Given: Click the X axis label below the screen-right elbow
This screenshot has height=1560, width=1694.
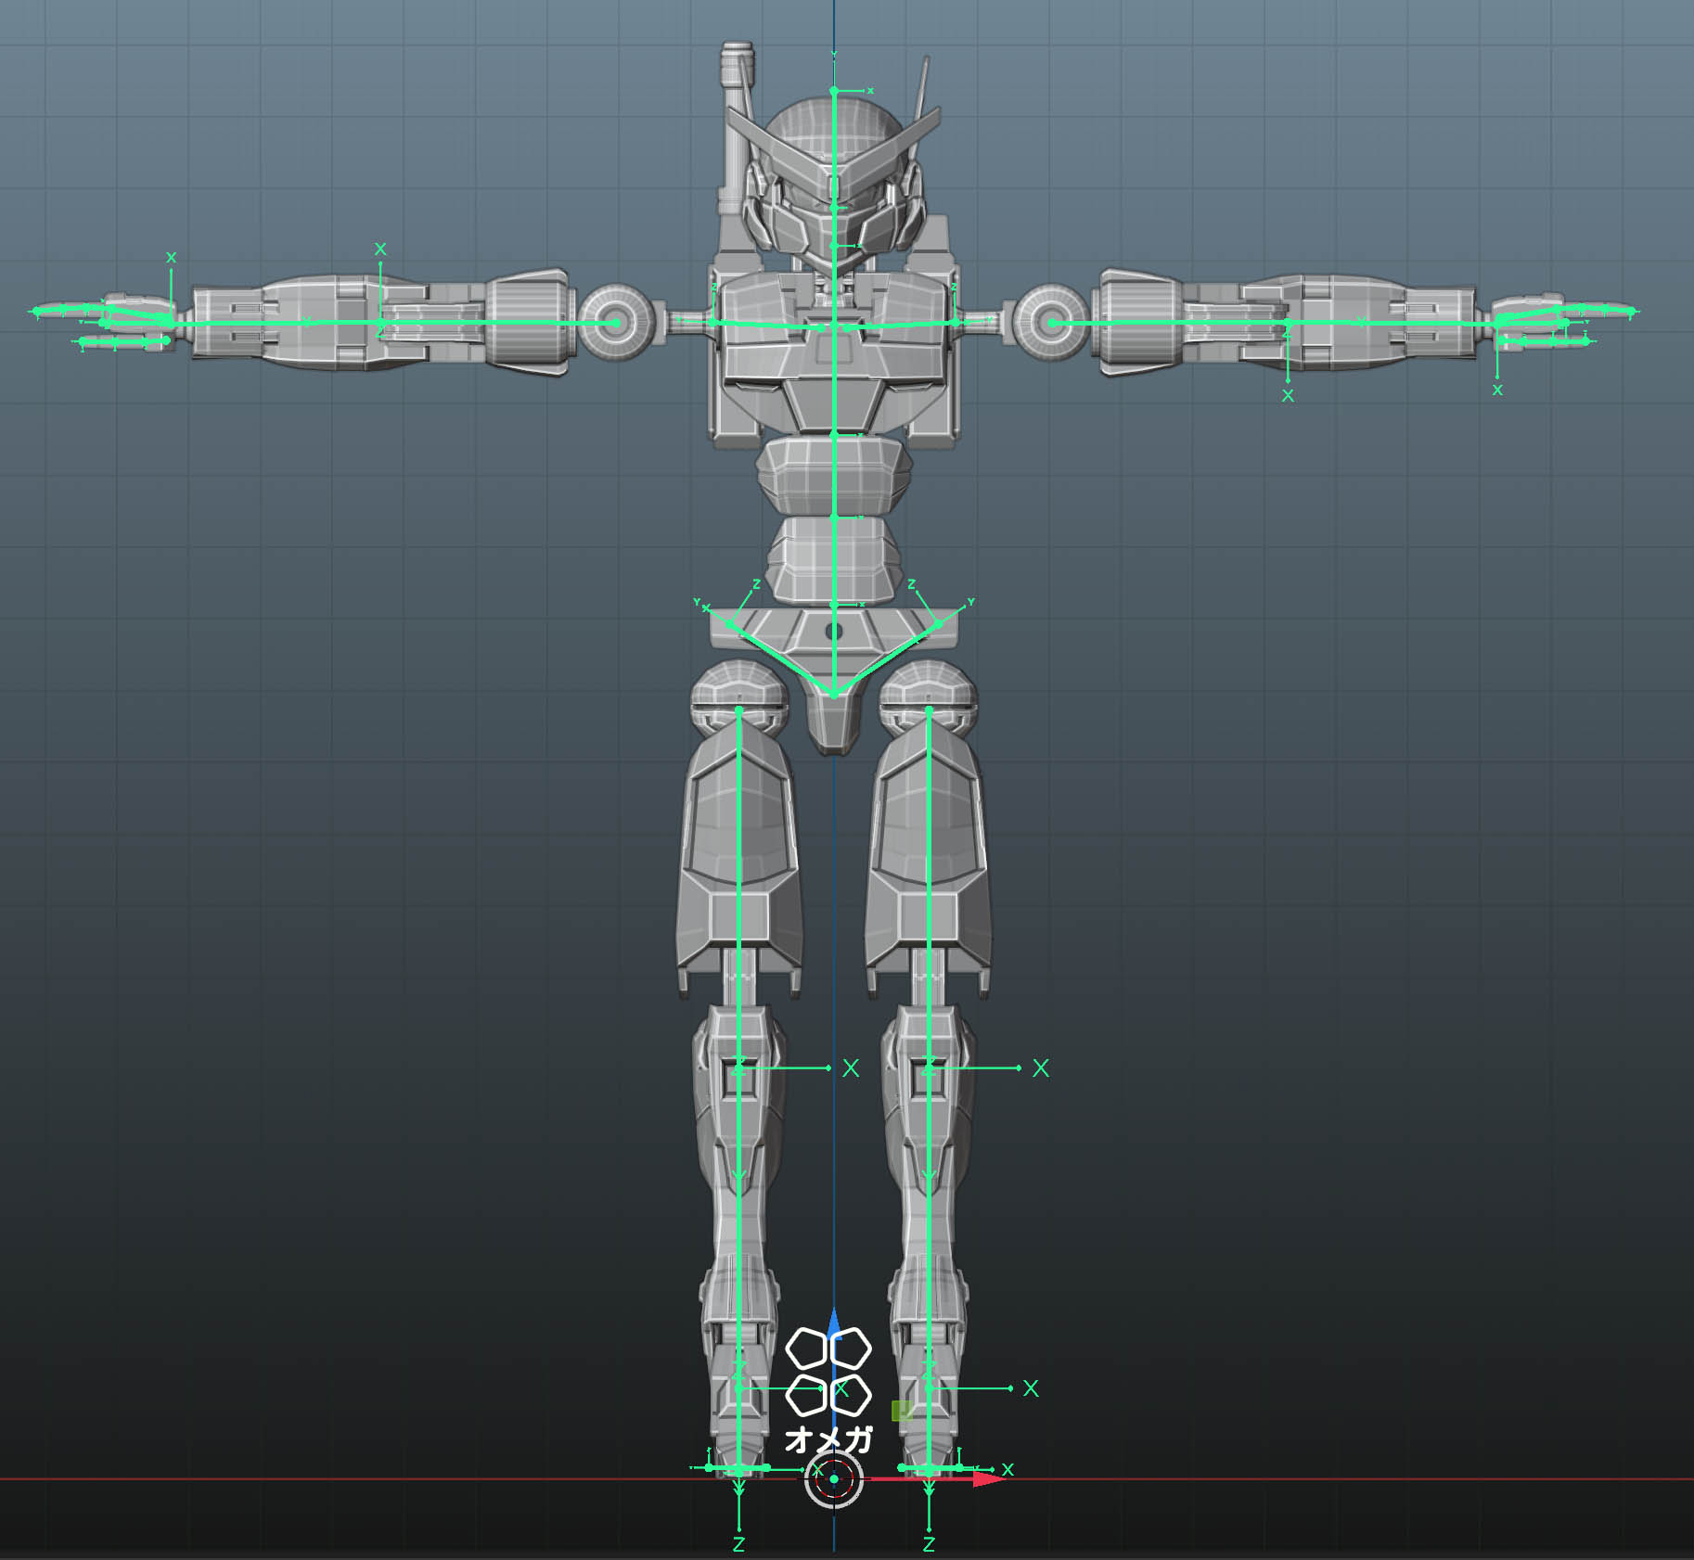Looking at the screenshot, I should [x=1288, y=396].
